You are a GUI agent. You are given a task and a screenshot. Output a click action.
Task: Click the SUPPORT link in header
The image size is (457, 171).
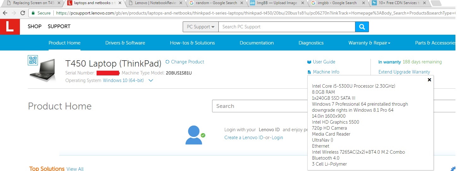pos(59,27)
